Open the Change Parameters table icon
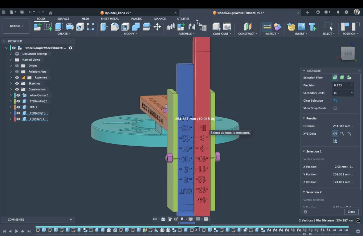Image resolution: width=363 pixels, height=236 pixels. point(227,27)
